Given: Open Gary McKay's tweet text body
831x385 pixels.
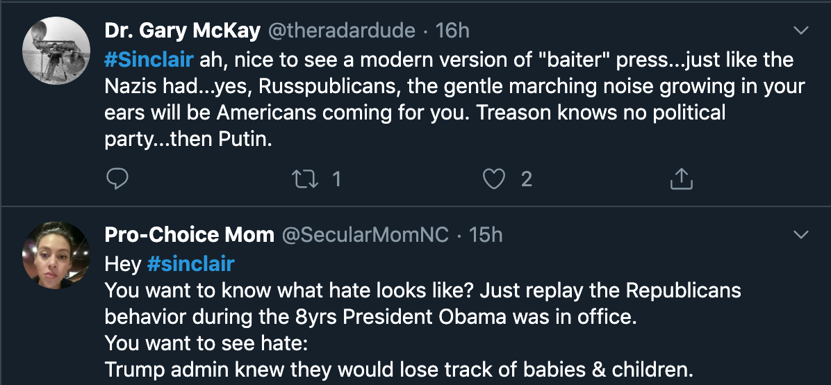Looking at the screenshot, I should 454,99.
